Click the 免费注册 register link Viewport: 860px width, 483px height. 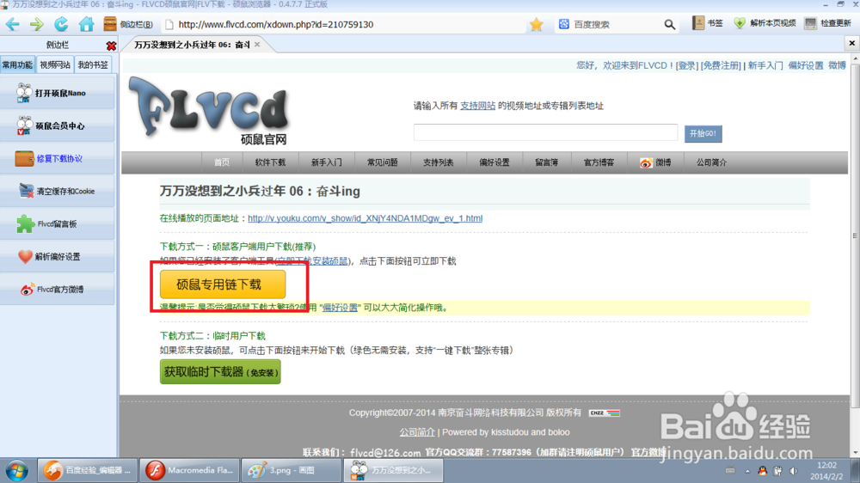tap(721, 65)
